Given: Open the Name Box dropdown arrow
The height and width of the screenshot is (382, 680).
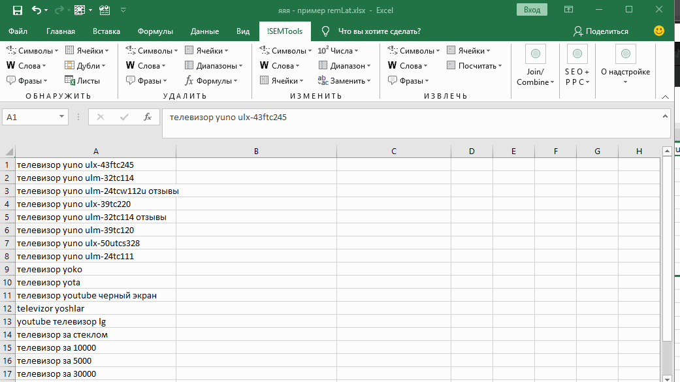Looking at the screenshot, I should (61, 117).
